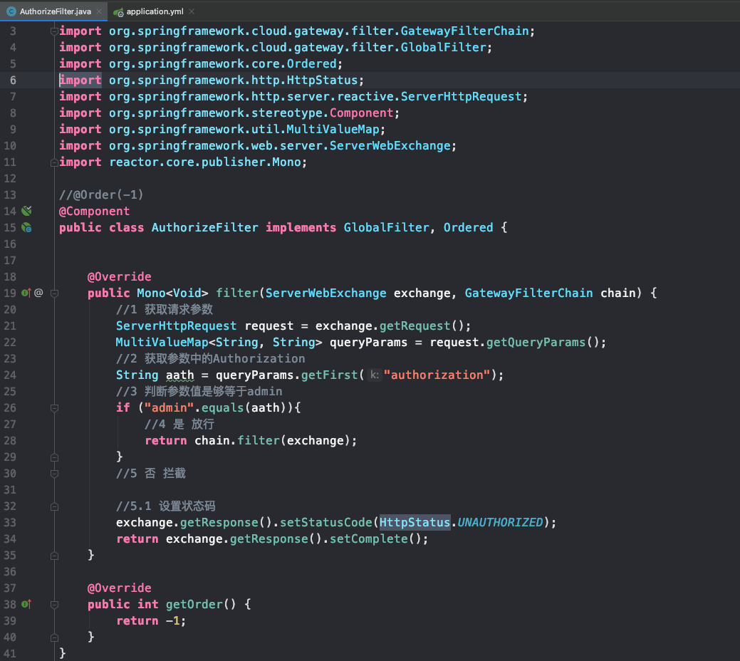Click the Java class icon on AuthorizeFilter.java tab

click(11, 11)
